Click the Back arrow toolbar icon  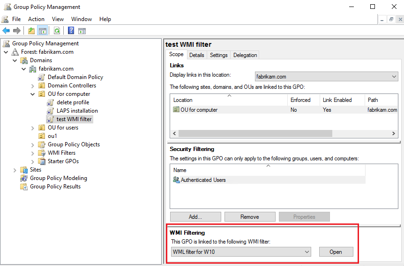pyautogui.click(x=6, y=31)
